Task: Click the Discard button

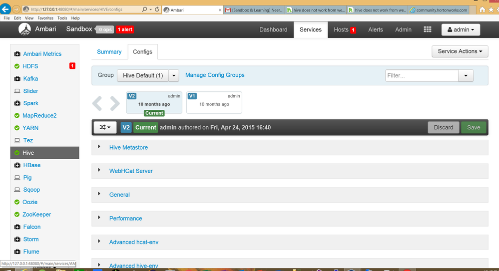Action: [444, 128]
